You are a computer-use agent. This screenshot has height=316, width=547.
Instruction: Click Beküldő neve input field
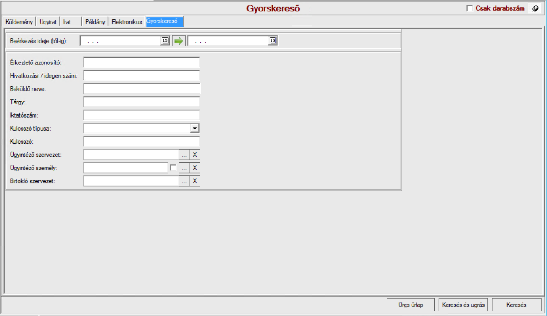(x=141, y=88)
